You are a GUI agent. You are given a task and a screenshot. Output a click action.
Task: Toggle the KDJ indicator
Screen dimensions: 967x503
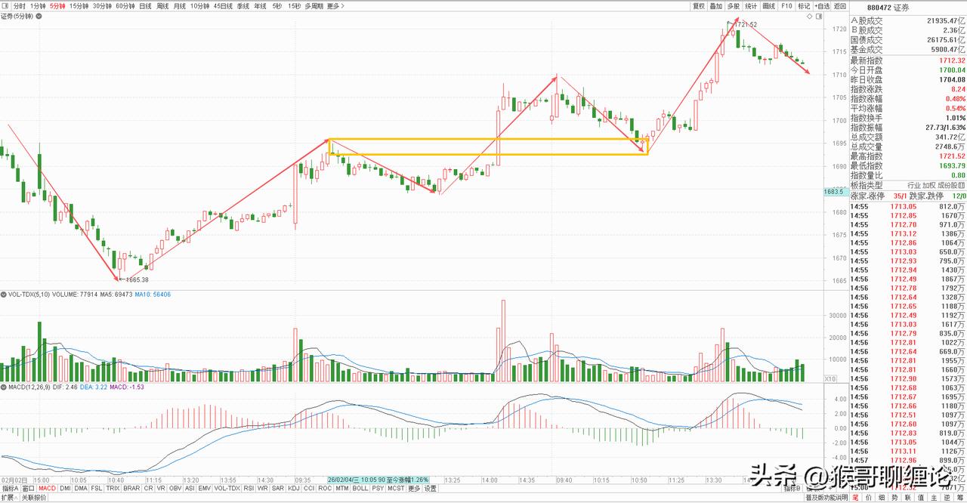pos(294,489)
